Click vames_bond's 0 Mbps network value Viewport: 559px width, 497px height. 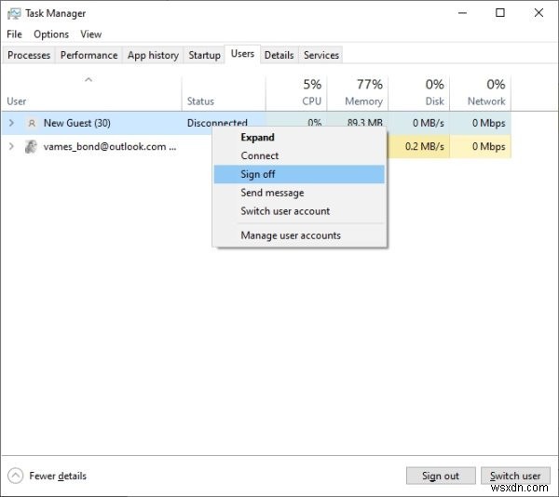click(x=488, y=147)
